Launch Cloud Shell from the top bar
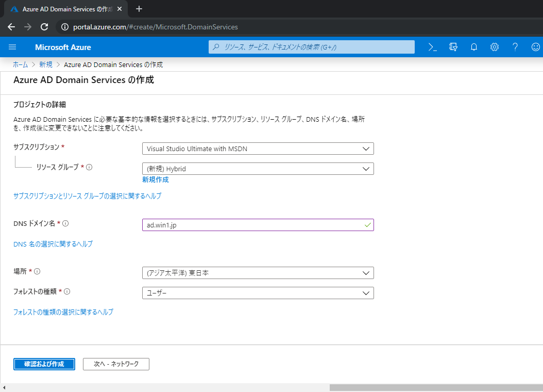Viewport: 543px width, 392px height. pos(433,47)
